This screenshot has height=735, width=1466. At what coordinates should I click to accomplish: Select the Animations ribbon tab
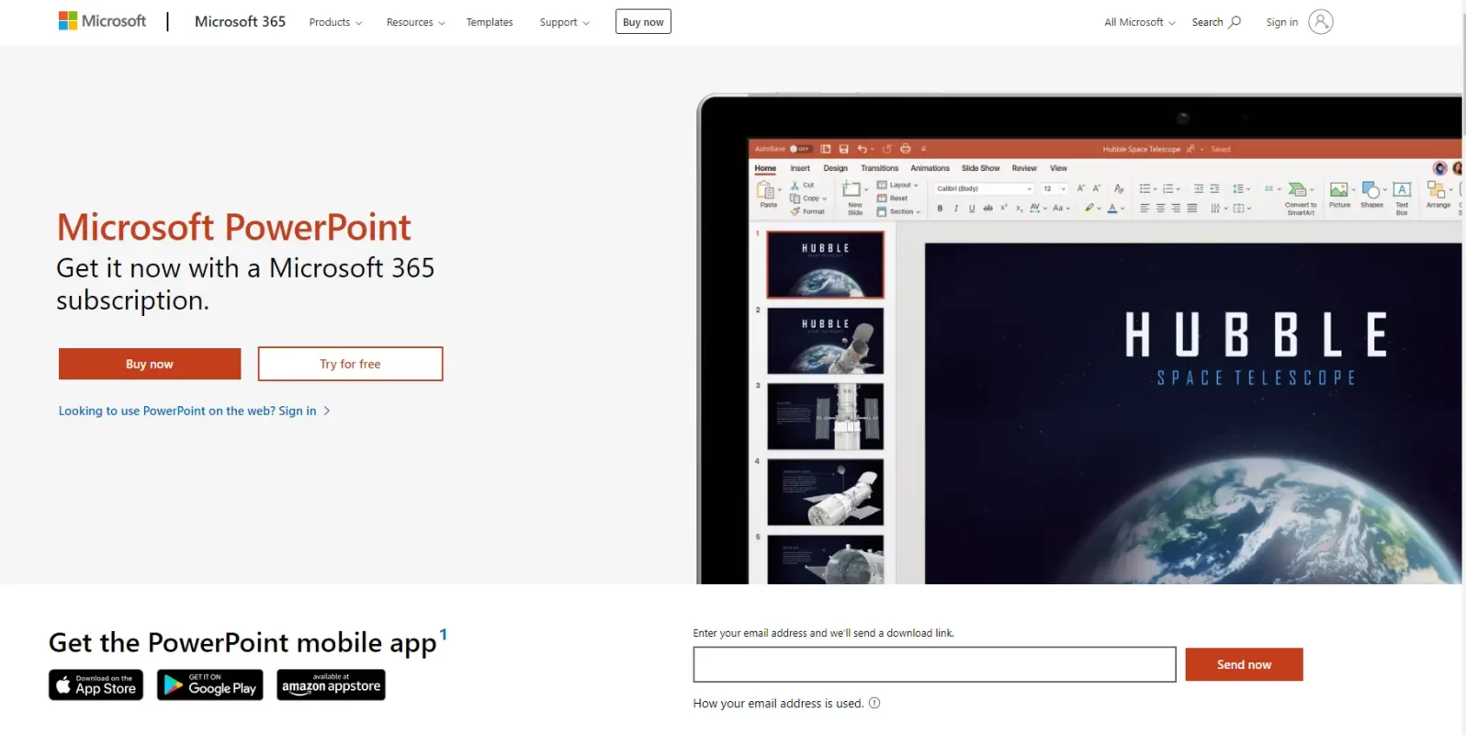tap(930, 168)
